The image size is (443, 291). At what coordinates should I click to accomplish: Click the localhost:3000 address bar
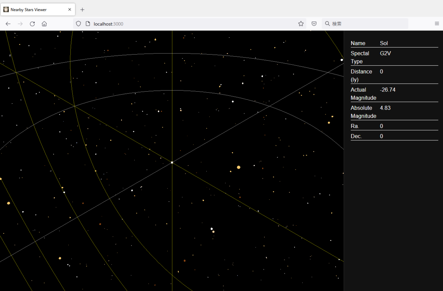point(190,24)
